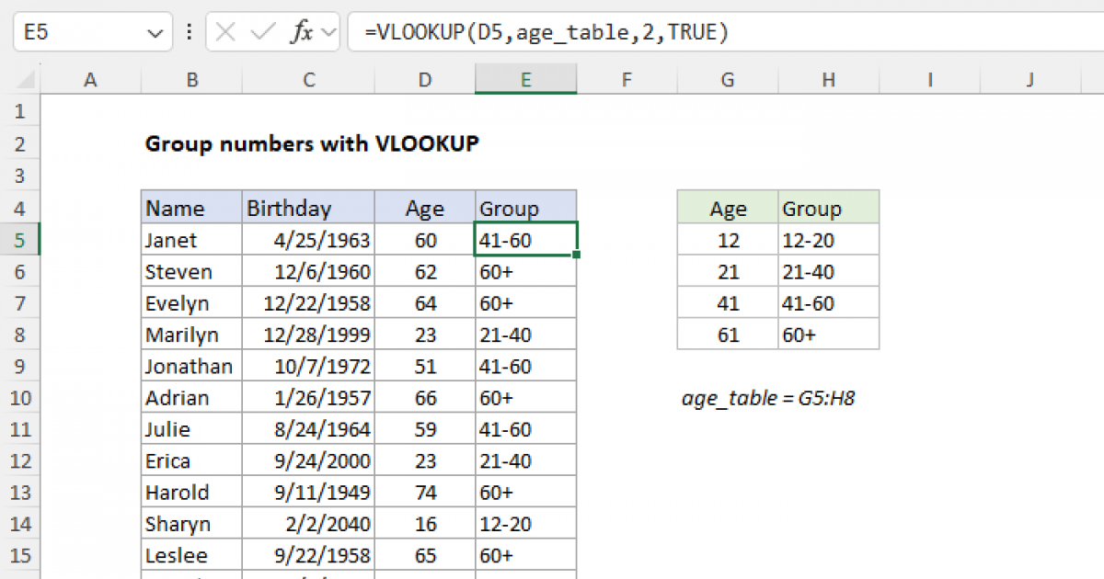1104x579 pixels.
Task: Select the title cell 'Group numbers with VLOOKUP'
Action: (x=312, y=144)
